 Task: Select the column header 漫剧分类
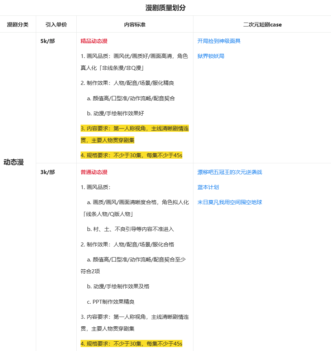18,24
